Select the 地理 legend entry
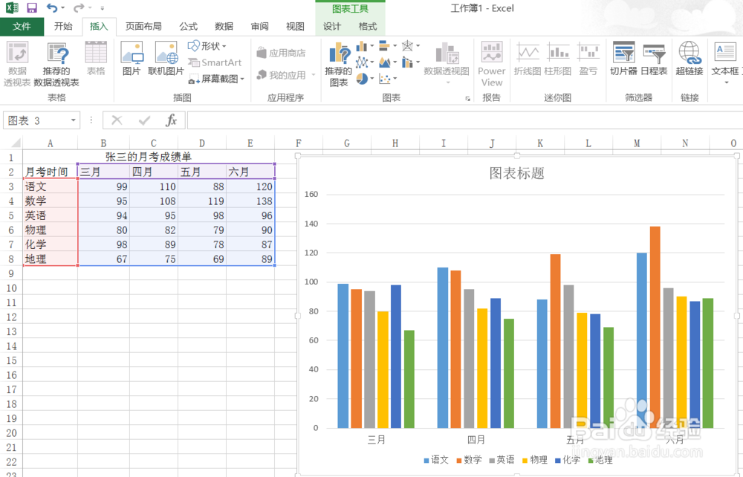Image resolution: width=743 pixels, height=477 pixels. coord(600,460)
